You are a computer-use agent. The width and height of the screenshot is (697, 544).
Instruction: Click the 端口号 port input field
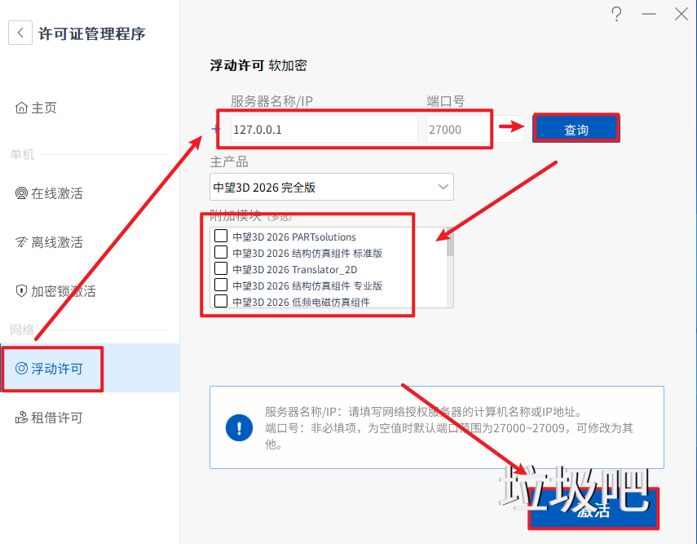pyautogui.click(x=457, y=130)
